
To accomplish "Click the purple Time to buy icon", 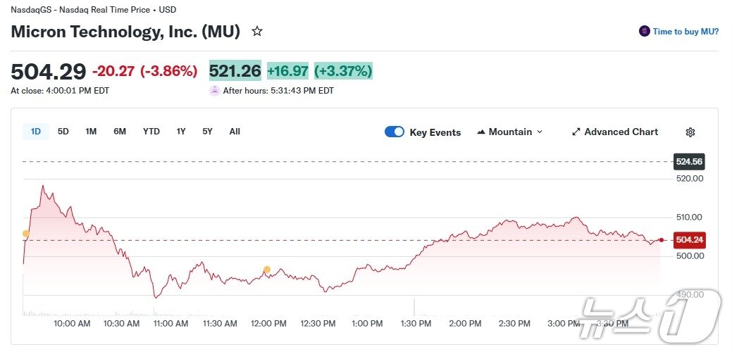I will pos(644,32).
